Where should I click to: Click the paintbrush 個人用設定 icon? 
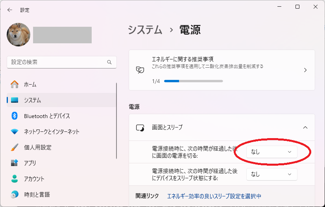click(15, 147)
